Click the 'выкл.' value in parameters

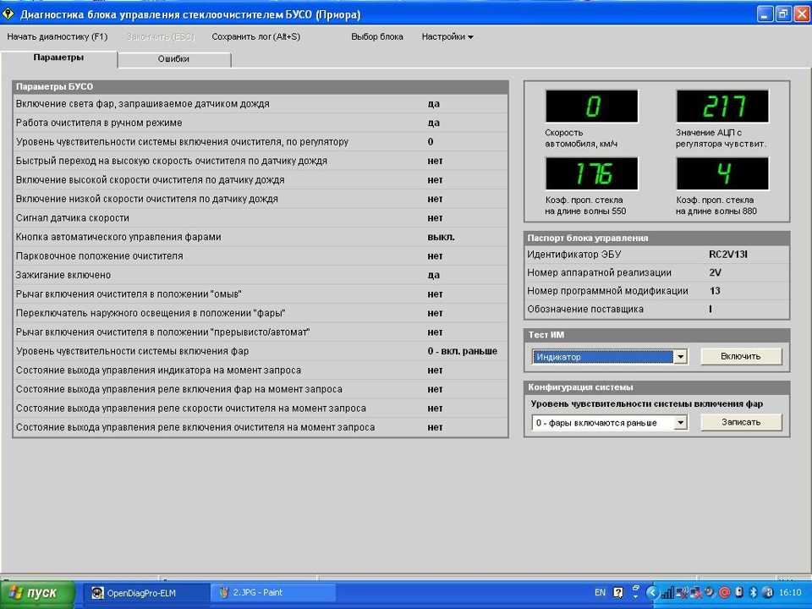441,237
